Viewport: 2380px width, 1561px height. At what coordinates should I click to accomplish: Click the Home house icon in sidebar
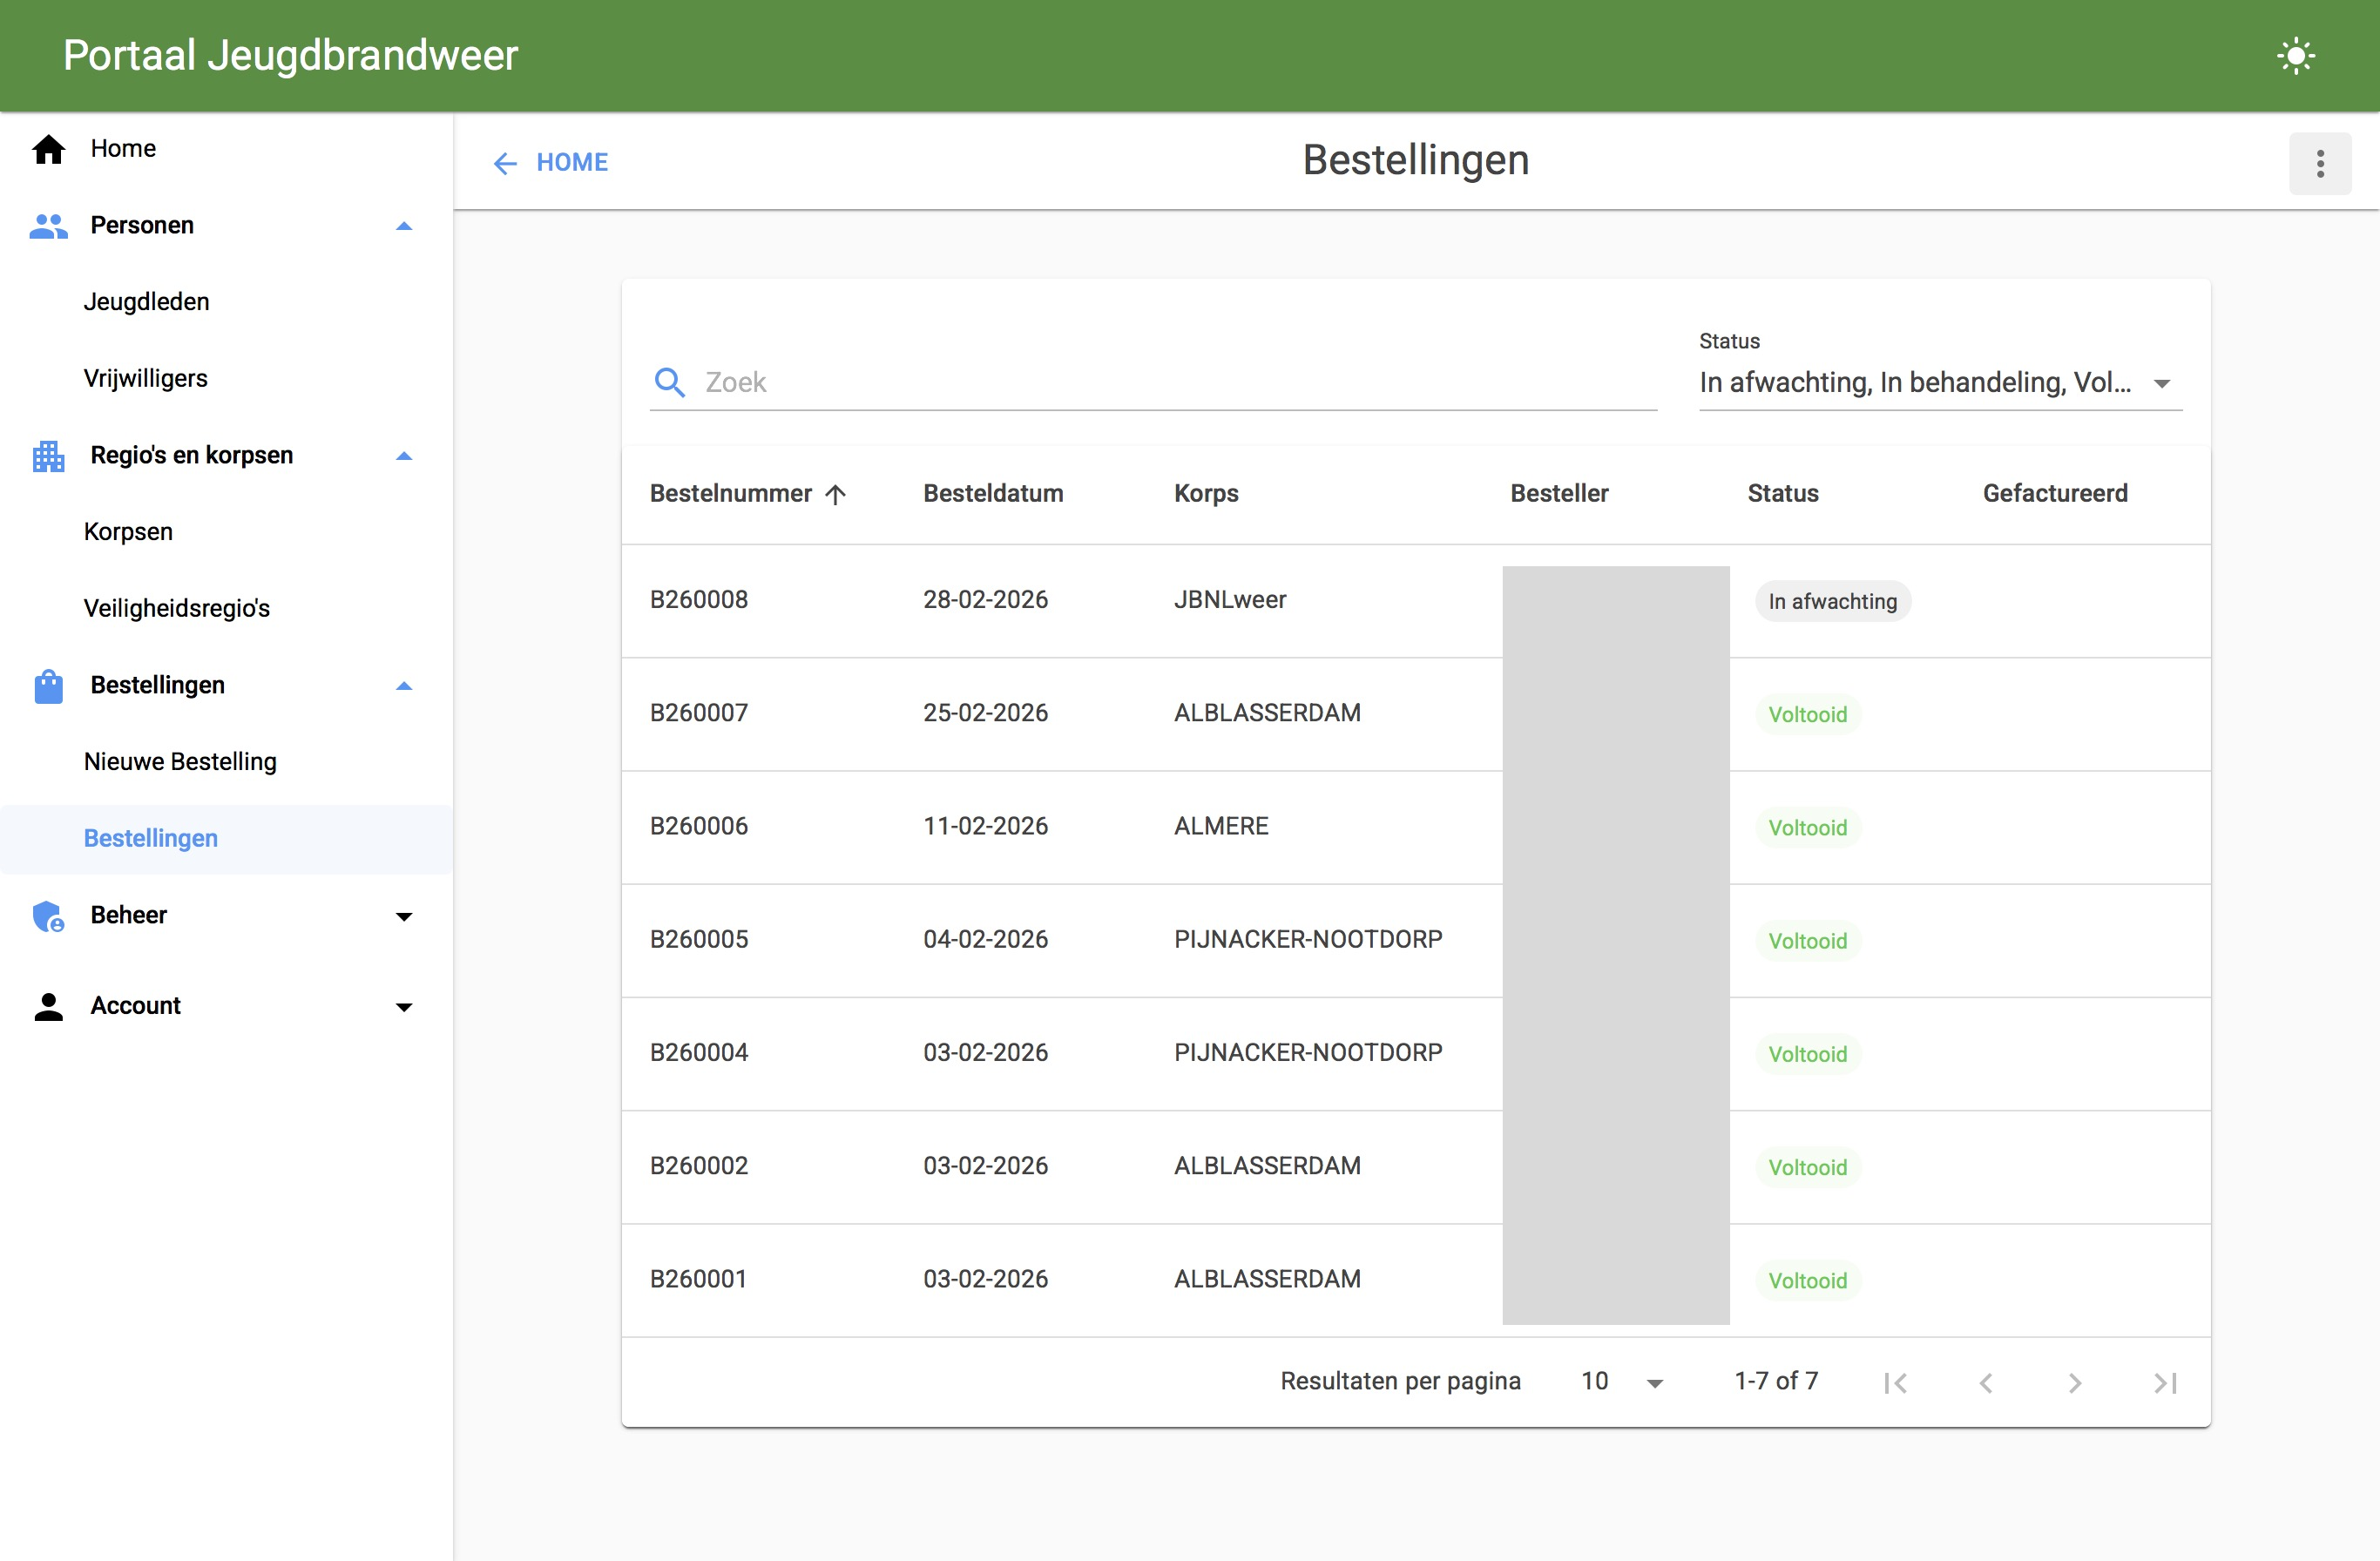click(x=48, y=149)
